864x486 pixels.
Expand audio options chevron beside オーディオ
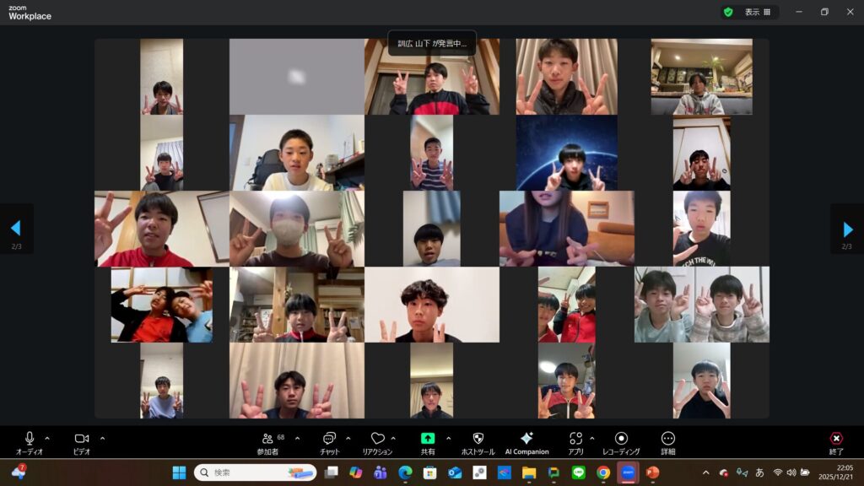click(47, 438)
